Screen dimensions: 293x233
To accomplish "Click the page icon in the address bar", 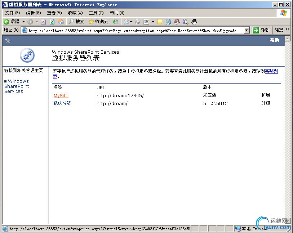I will [24, 30].
